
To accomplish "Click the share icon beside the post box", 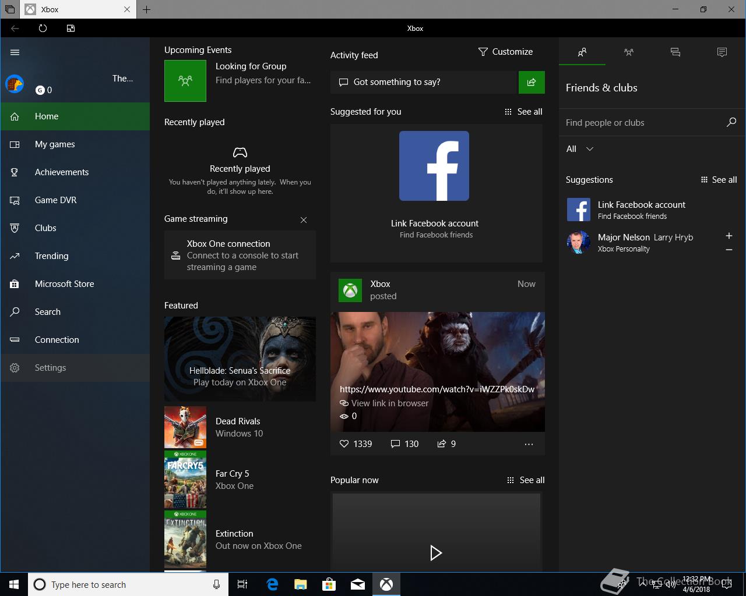I will coord(532,82).
